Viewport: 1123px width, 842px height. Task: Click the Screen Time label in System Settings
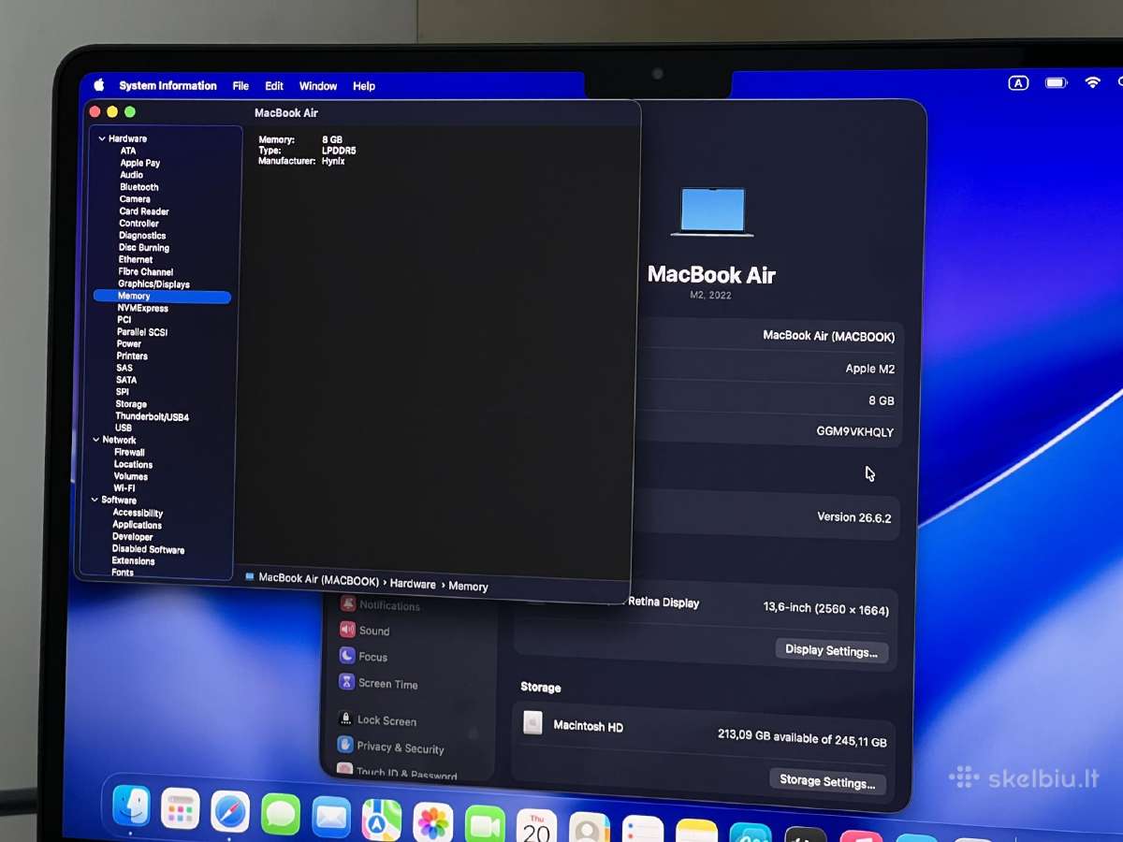(x=387, y=684)
